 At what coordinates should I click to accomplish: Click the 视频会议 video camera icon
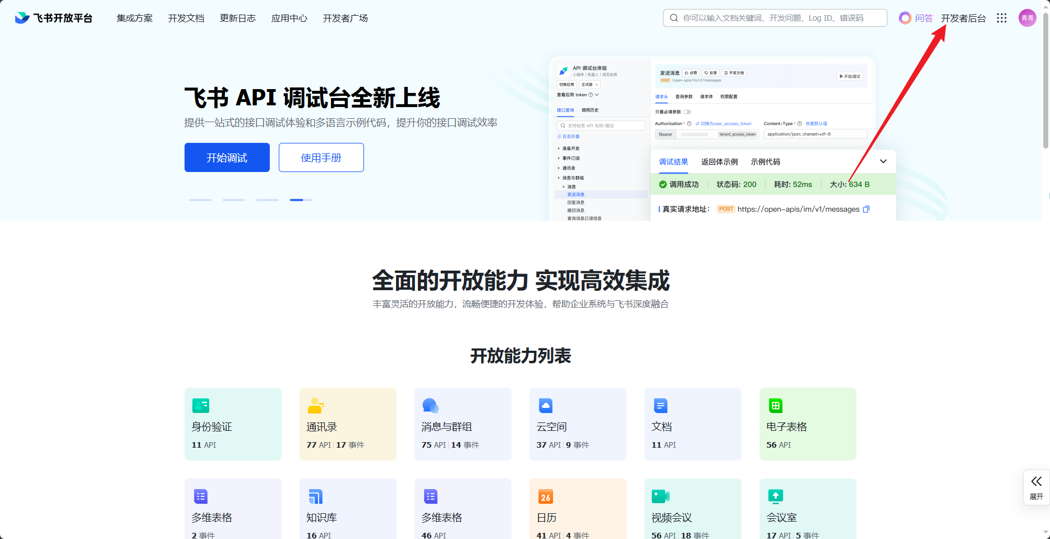point(661,496)
